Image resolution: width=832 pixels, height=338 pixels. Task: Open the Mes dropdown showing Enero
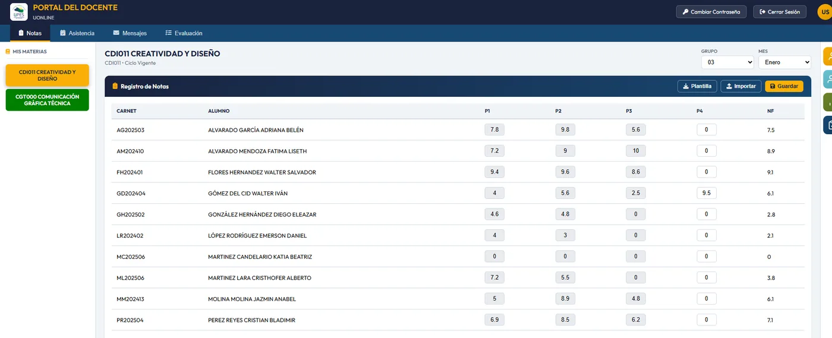coord(784,62)
